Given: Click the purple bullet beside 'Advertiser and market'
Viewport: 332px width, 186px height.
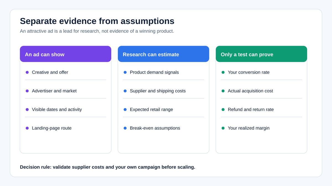Looking at the screenshot, I should pos(27,91).
